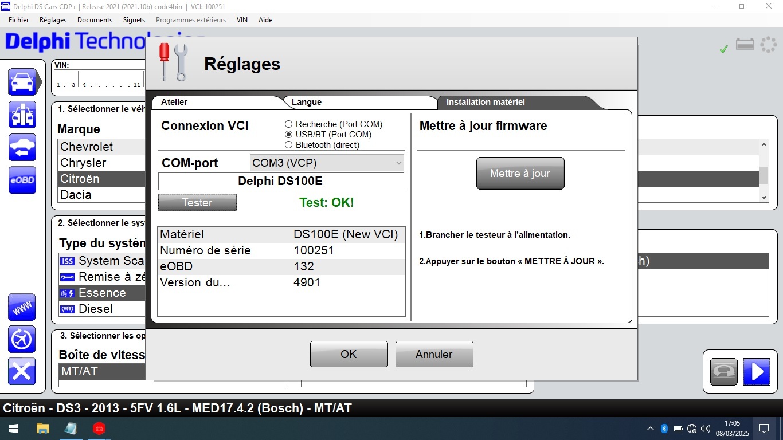
Task: Select USB/BT (Port COM) radio button
Action: [289, 135]
